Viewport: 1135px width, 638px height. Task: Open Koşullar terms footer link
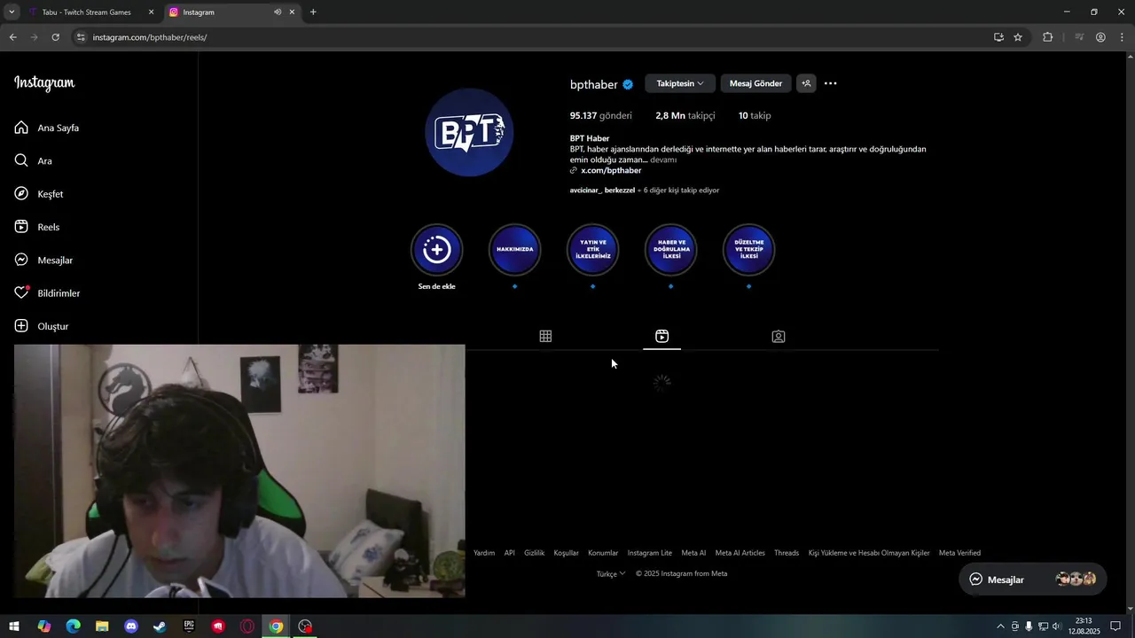(566, 553)
